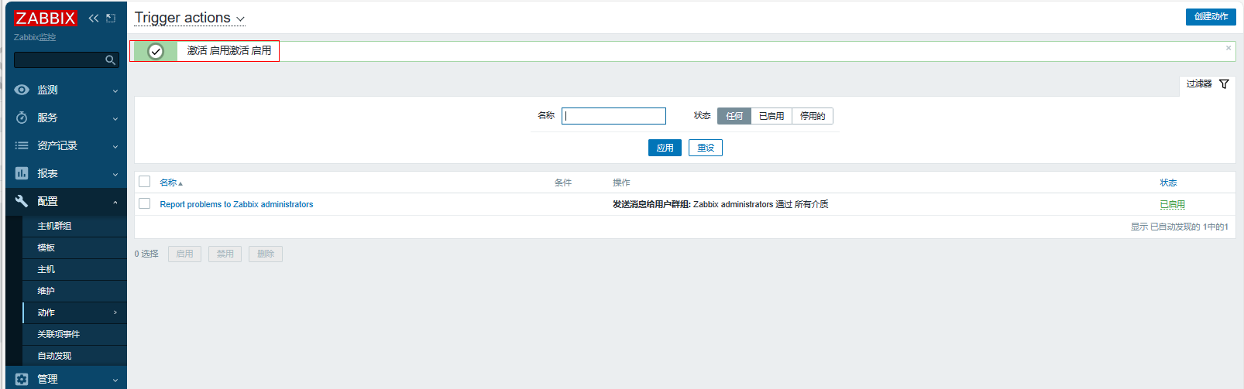Open the 主机群组 host groups menu item
Screen dimensions: 1244x389
click(x=54, y=226)
